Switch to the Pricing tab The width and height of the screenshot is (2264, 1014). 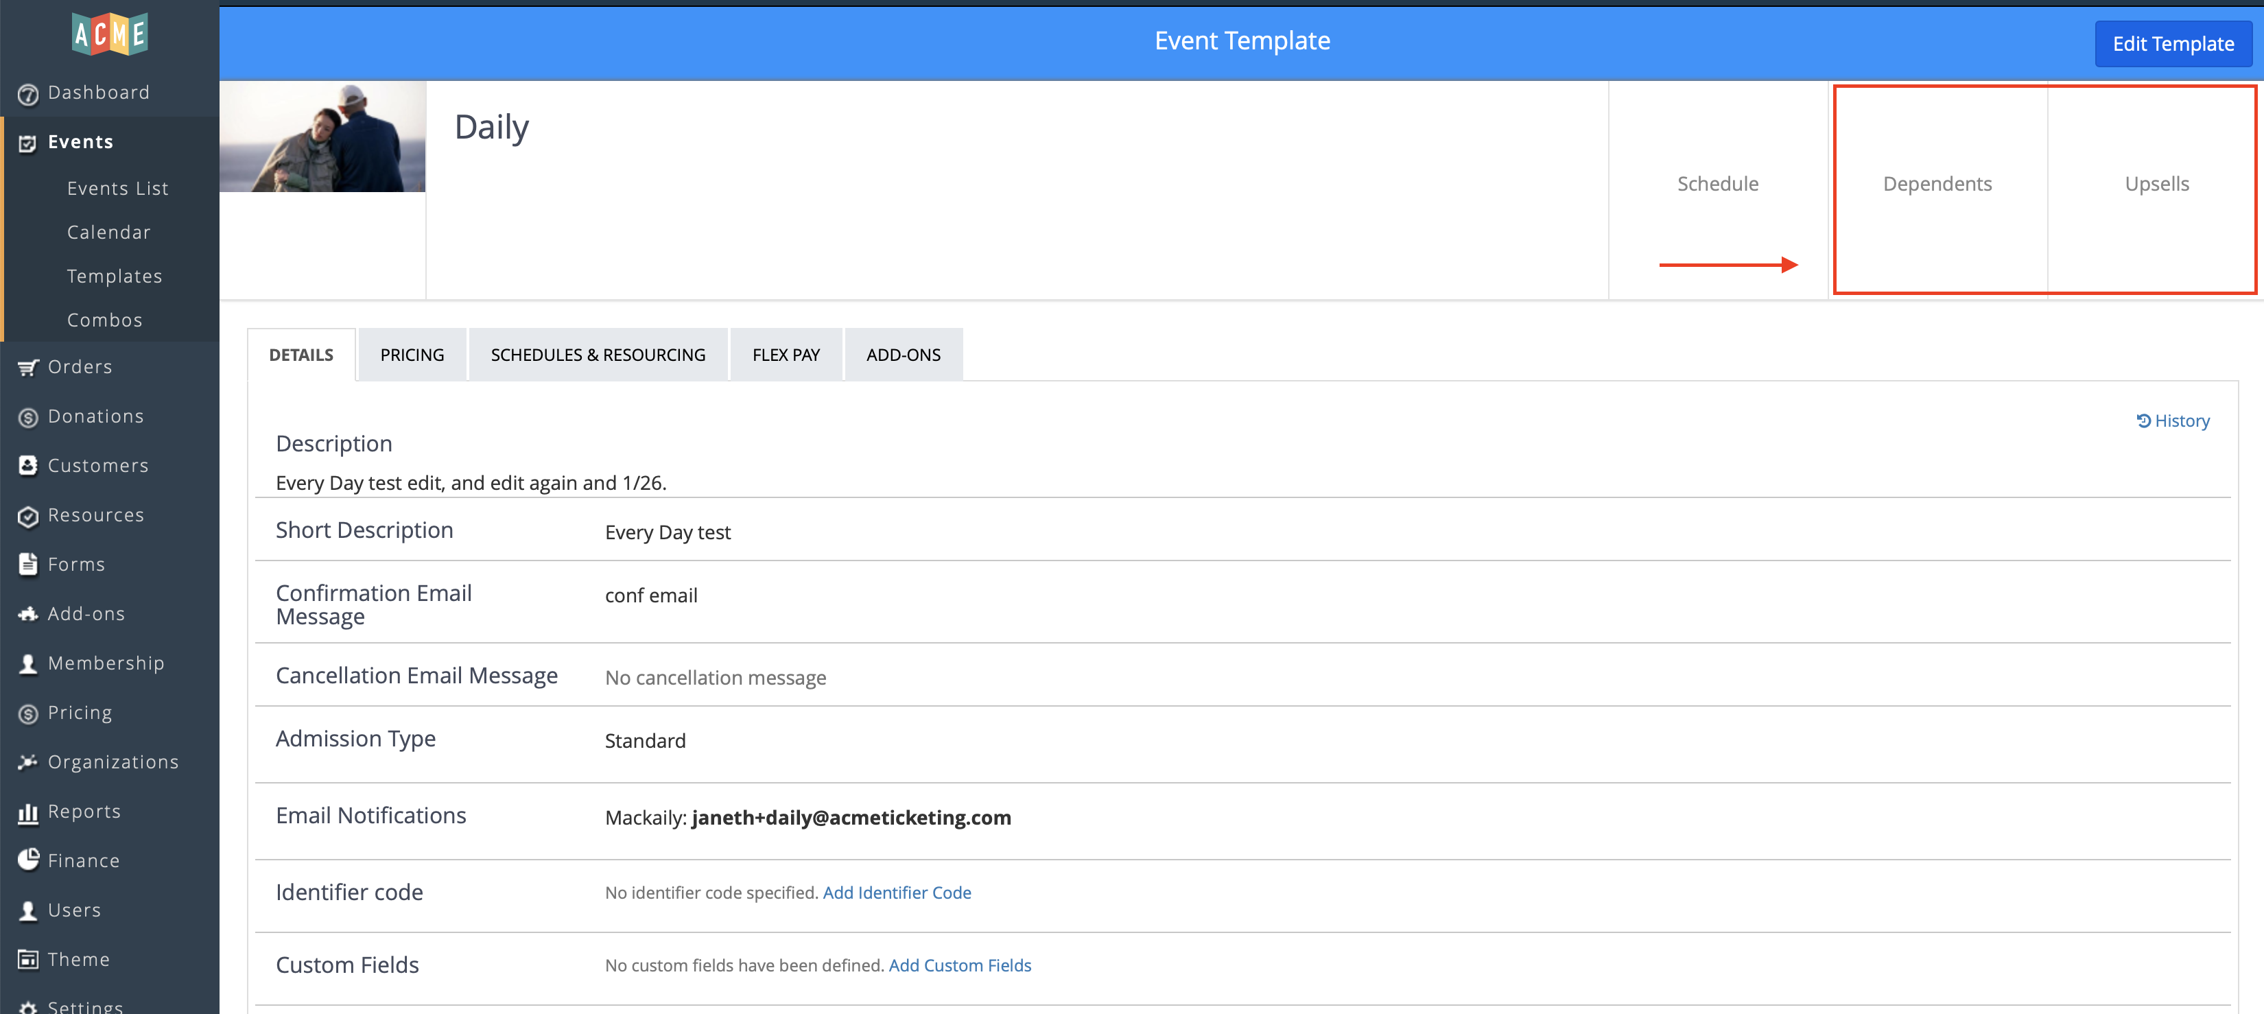(x=412, y=355)
